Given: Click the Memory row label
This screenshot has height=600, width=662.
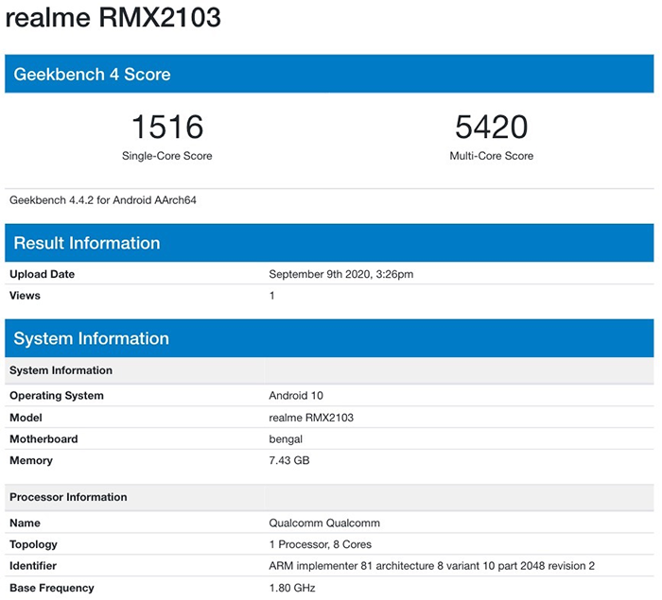Looking at the screenshot, I should point(31,460).
